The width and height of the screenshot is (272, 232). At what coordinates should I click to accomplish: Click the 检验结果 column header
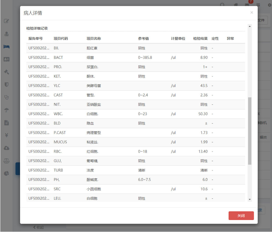200,39
